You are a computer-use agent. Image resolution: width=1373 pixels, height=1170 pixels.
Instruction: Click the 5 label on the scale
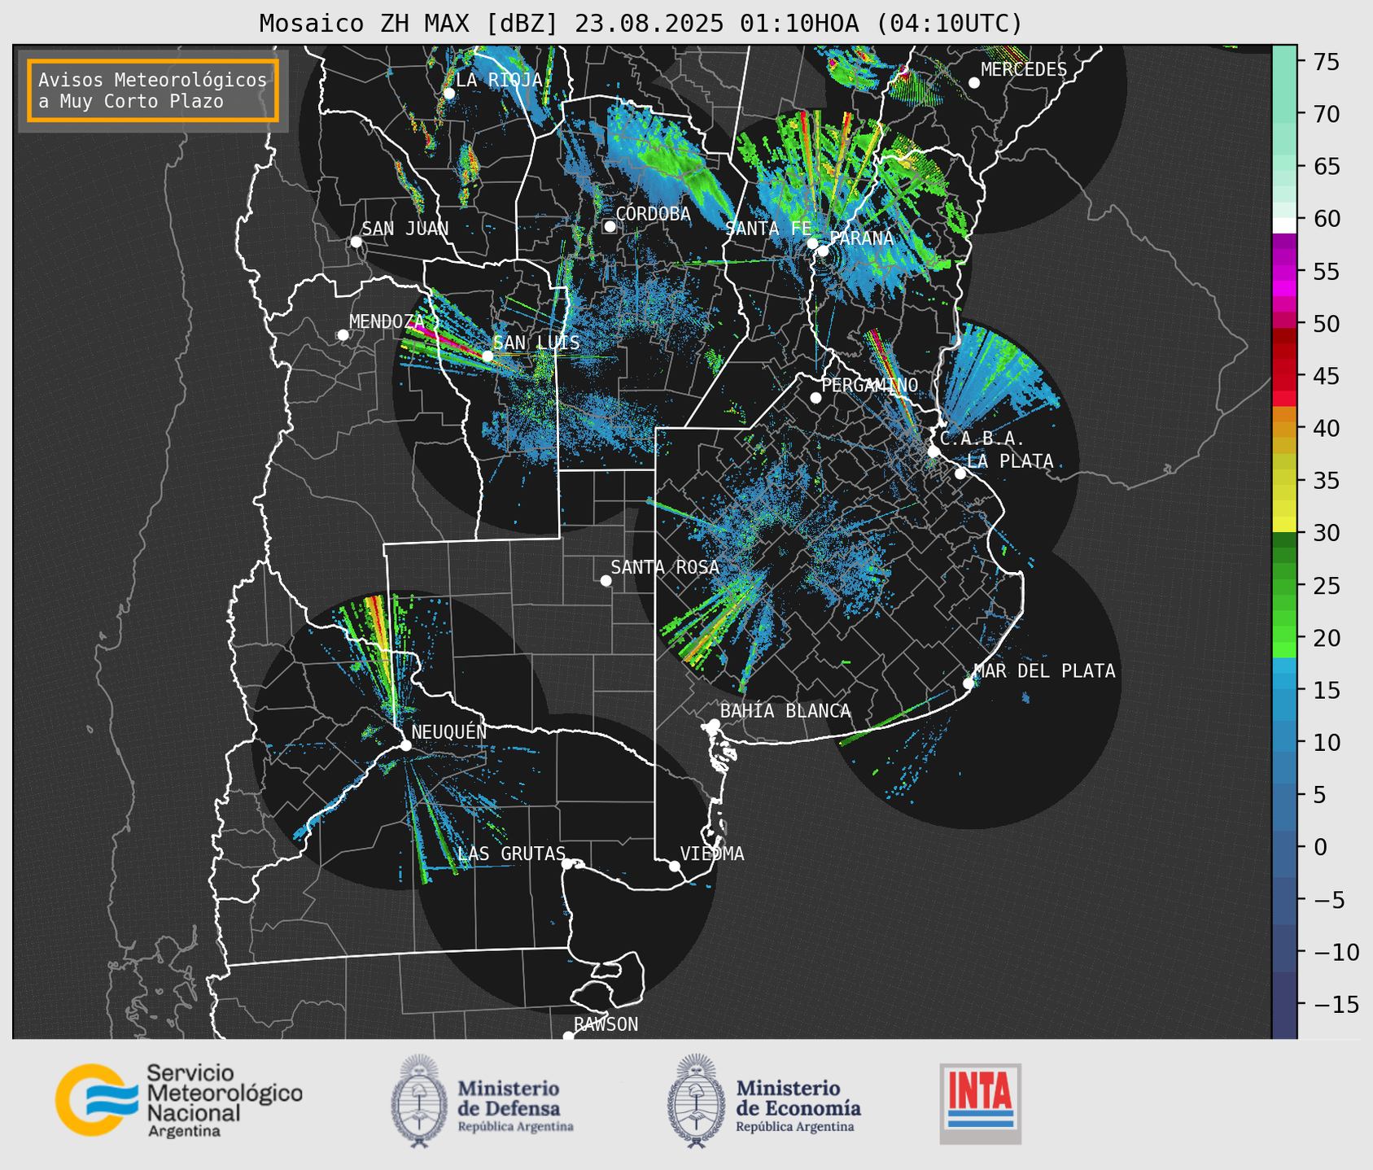click(1319, 795)
